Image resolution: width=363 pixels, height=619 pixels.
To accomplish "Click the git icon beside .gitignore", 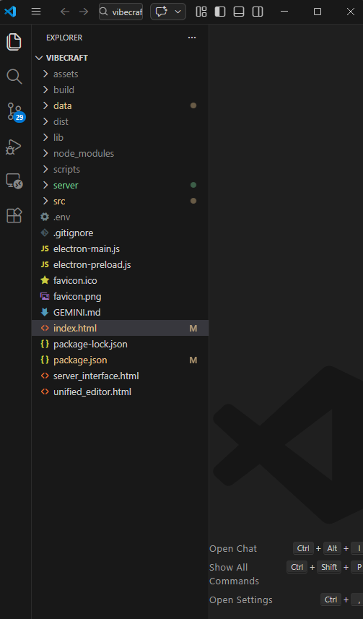I will coord(45,233).
